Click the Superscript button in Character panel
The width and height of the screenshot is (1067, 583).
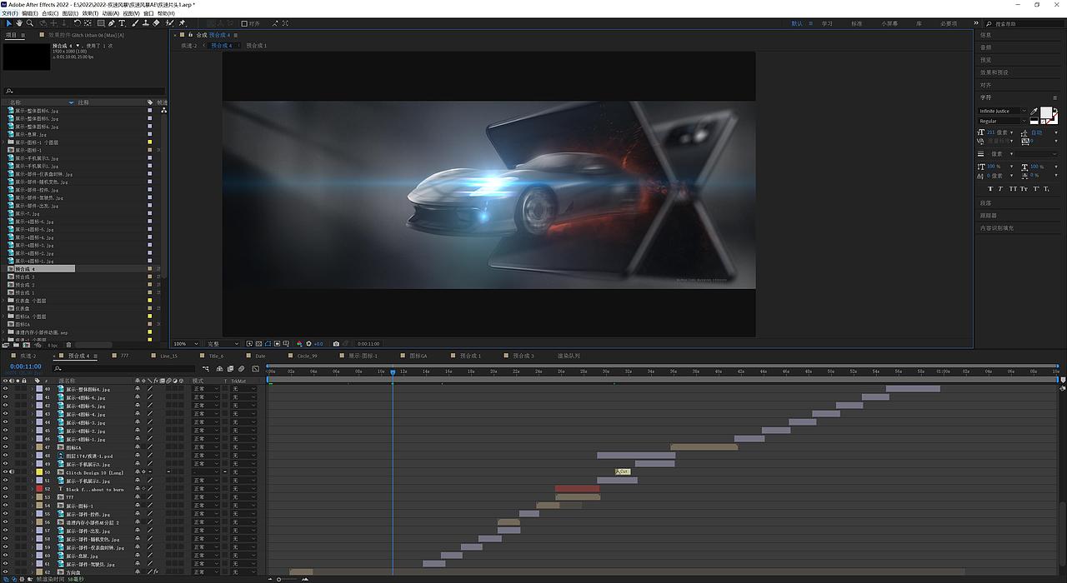[x=1035, y=189]
